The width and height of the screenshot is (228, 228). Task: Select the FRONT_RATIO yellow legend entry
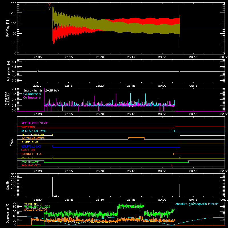(x=32, y=204)
